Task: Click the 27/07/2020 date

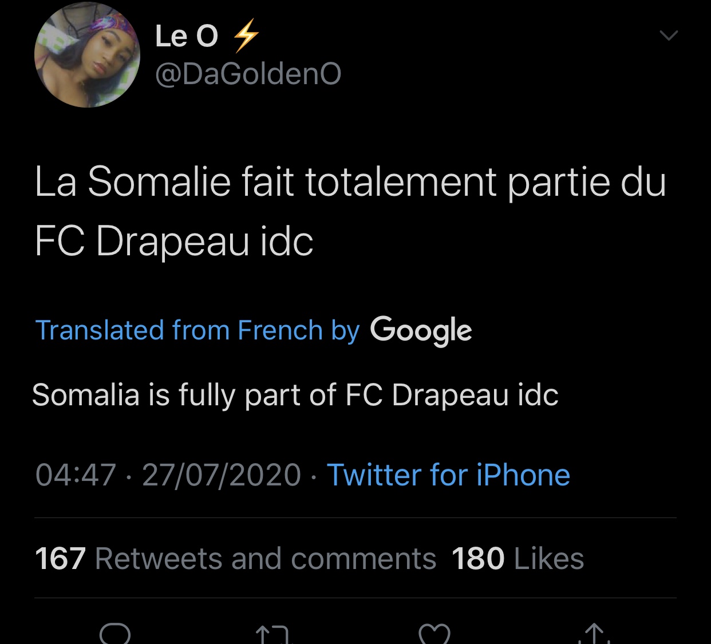Action: [221, 475]
